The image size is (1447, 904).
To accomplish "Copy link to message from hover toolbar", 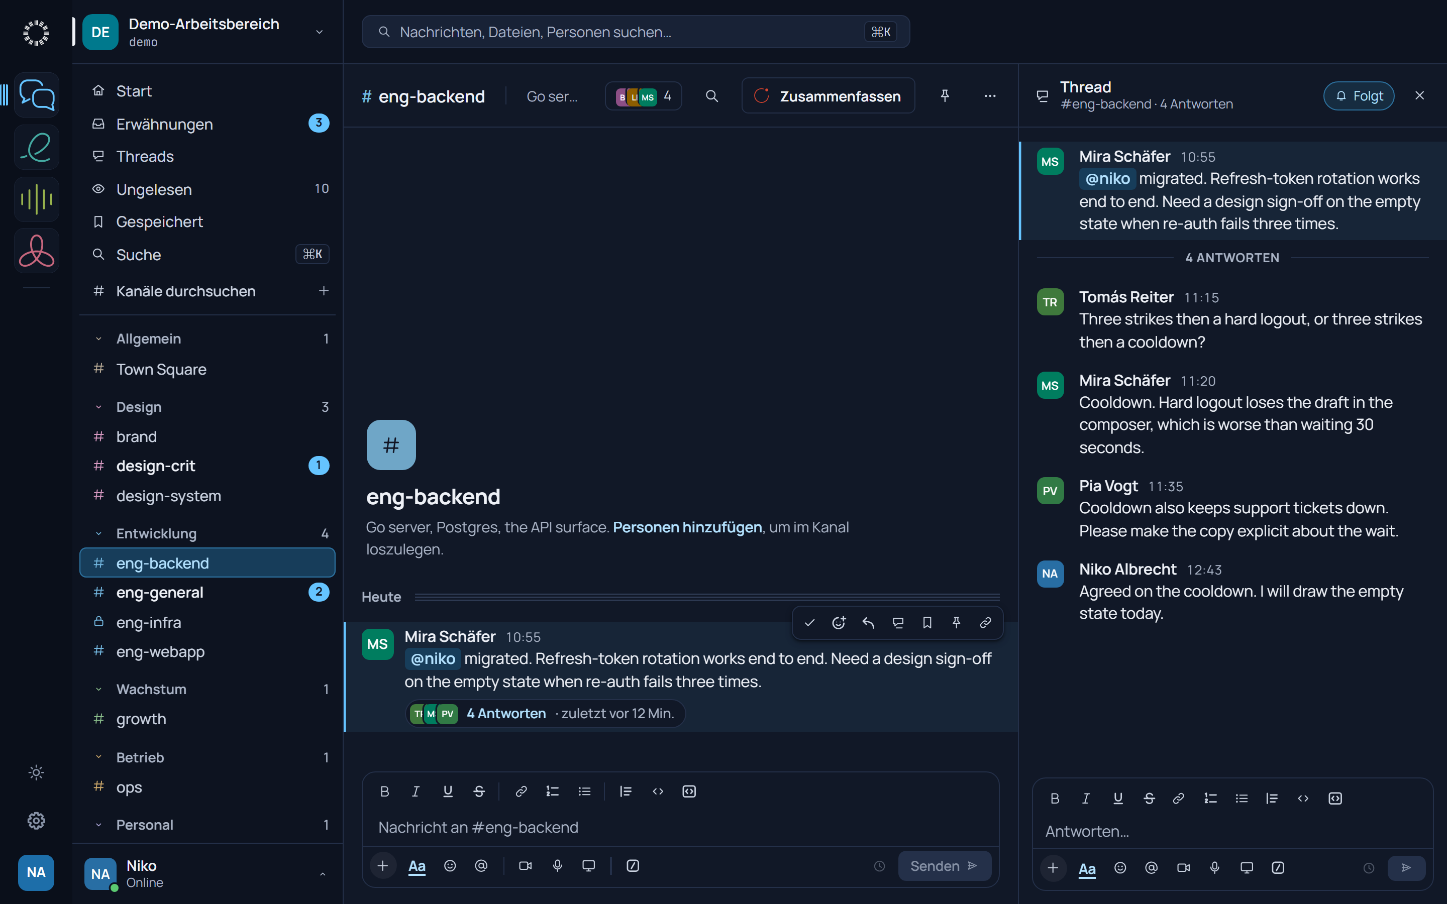I will [x=985, y=623].
